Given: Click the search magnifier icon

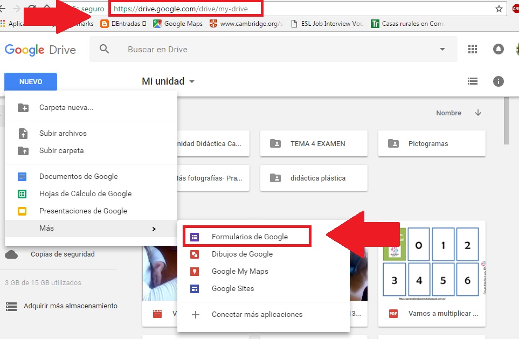Looking at the screenshot, I should 104,49.
